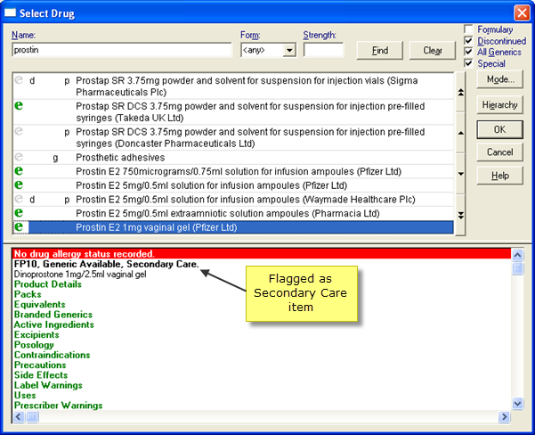535x435 pixels.
Task: Click green e icon for Prostin E2 750micrograms
Action: tap(19, 171)
